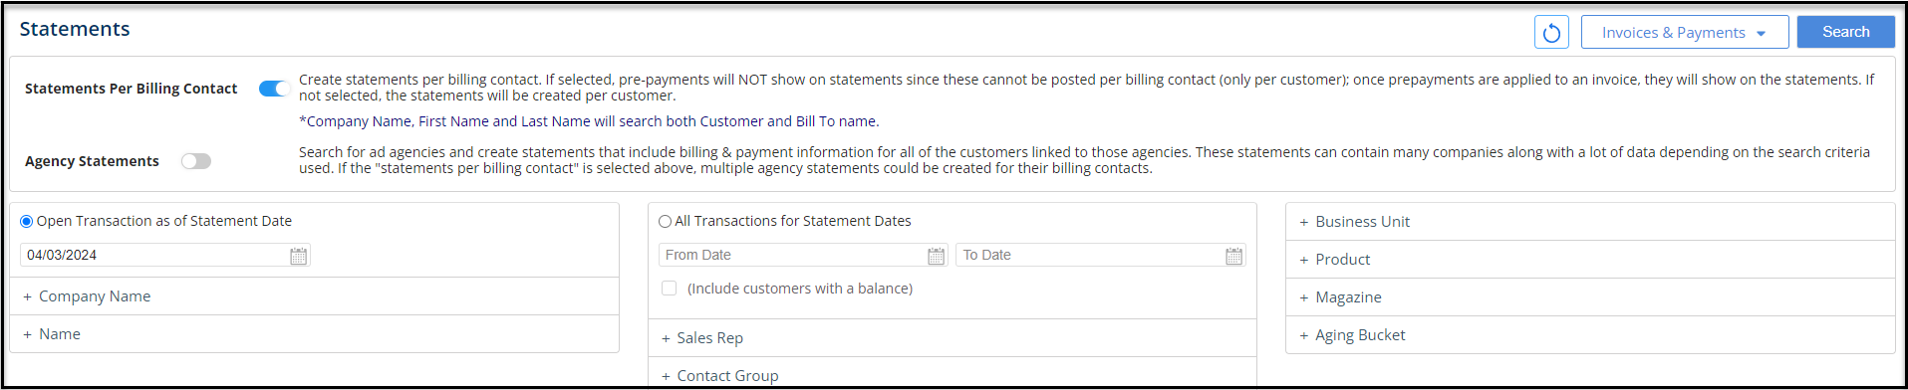Expand the Product filter section
The height and width of the screenshot is (390, 1908).
coord(1590,260)
